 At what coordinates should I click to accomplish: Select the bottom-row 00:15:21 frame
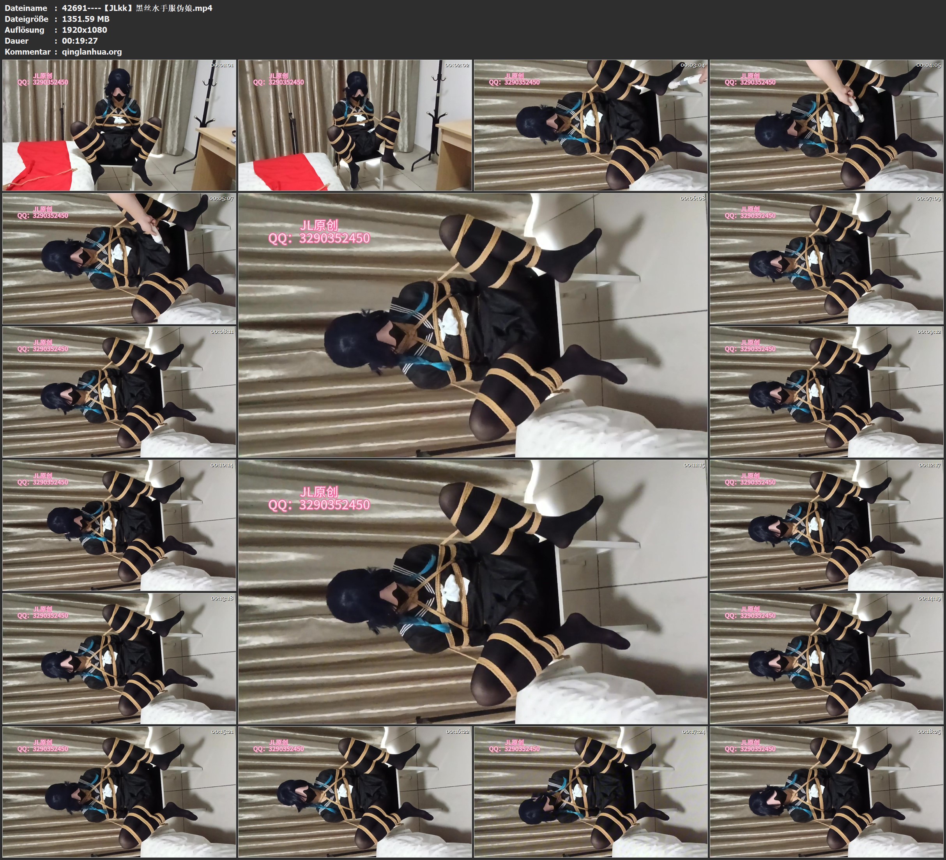[119, 792]
